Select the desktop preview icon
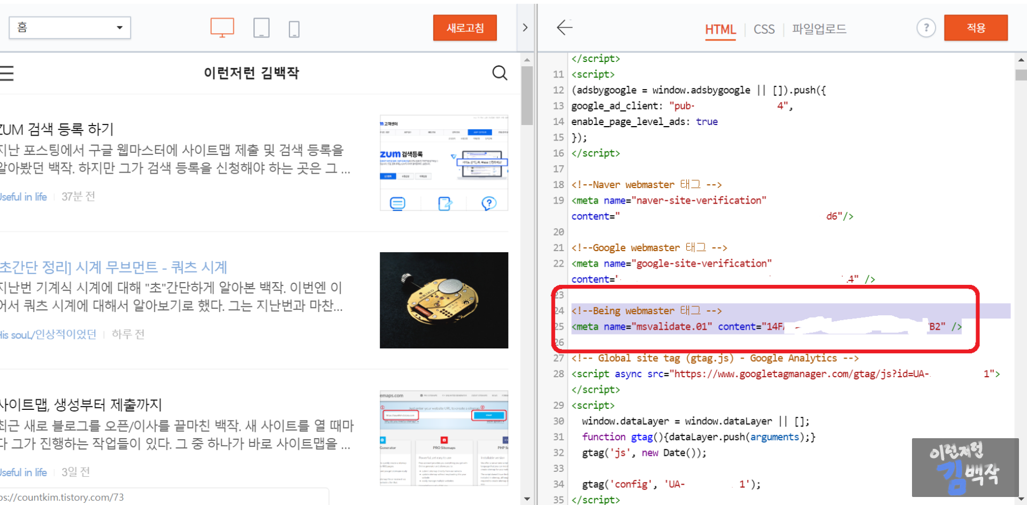Screen dimensions: 1027x505 222,28
